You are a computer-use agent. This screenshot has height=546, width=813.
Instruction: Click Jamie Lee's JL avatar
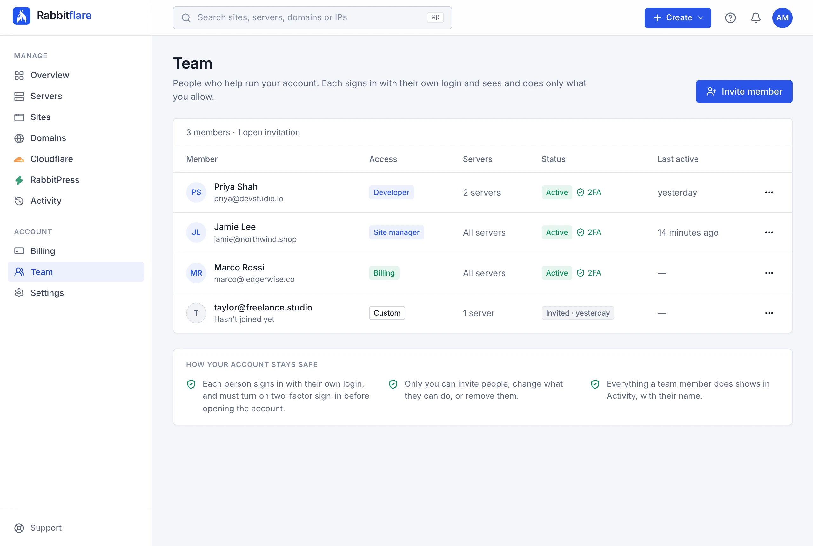[196, 232]
